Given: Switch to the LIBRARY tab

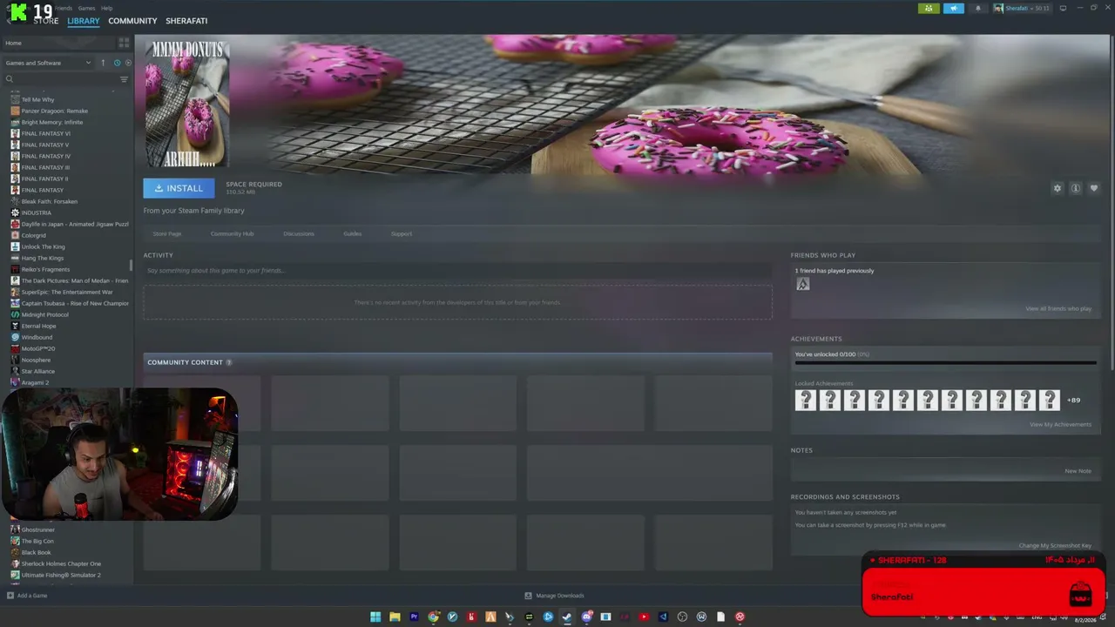Looking at the screenshot, I should (x=84, y=21).
